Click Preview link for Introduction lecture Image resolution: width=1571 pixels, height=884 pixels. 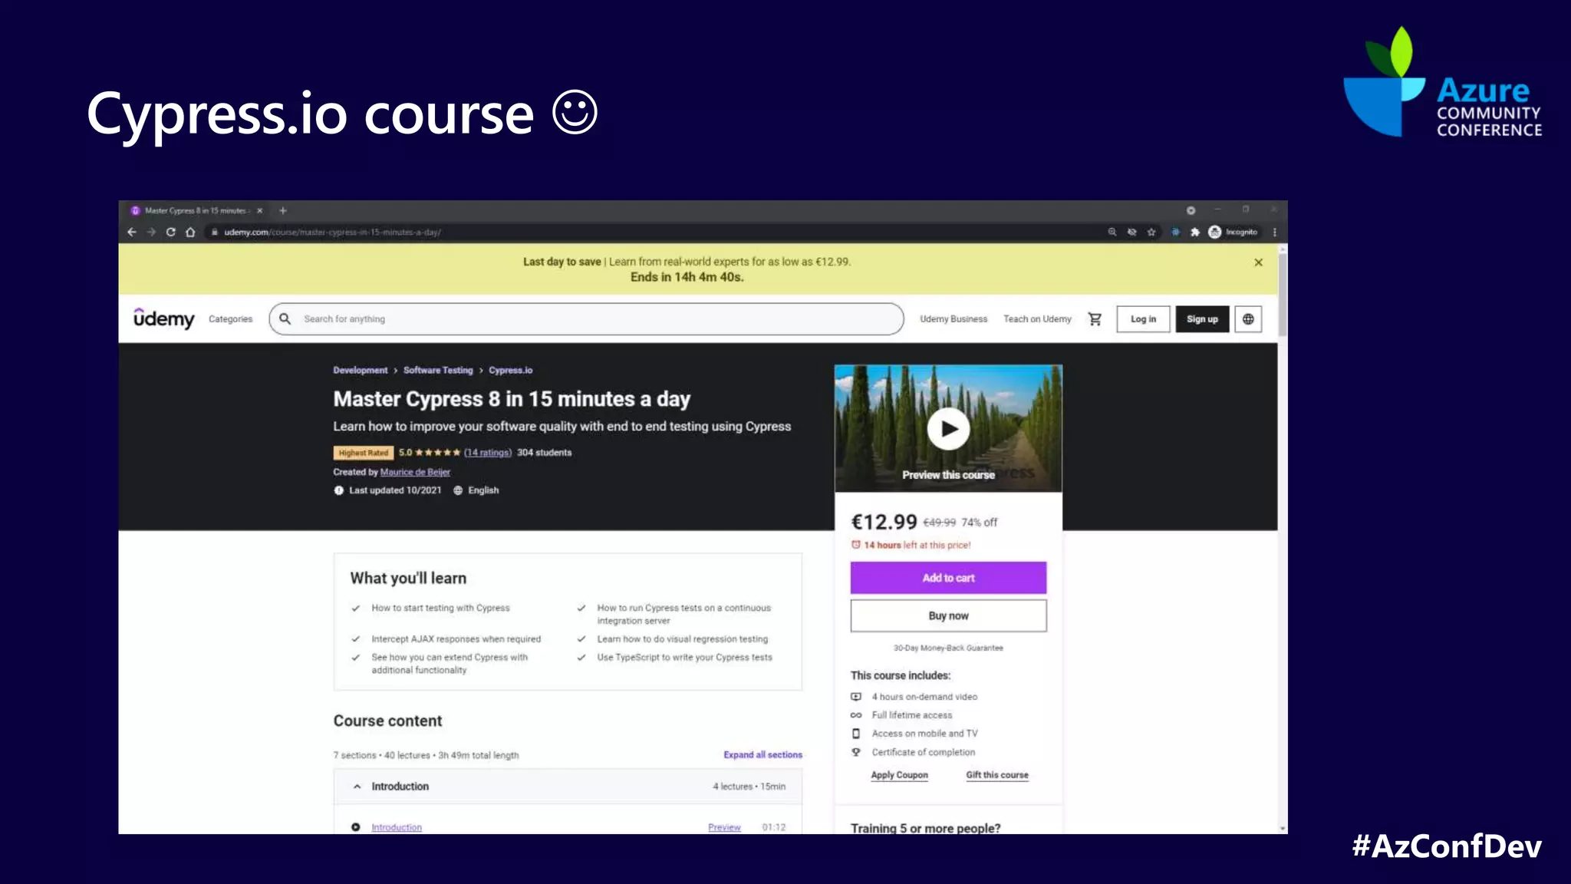click(724, 827)
